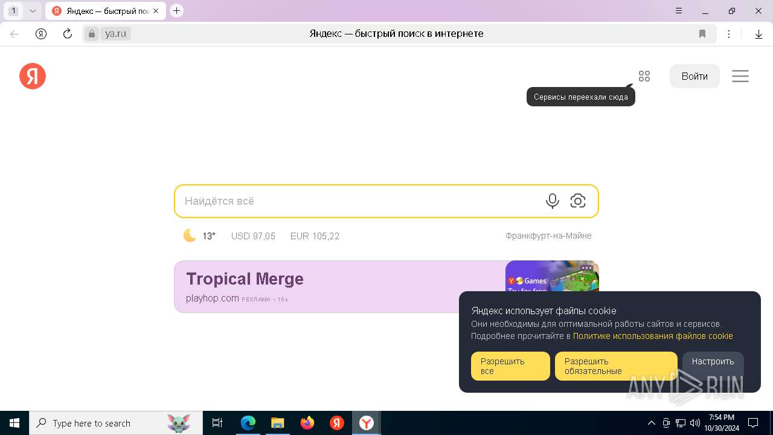Screen dimensions: 773x435
Task: Click the Yandex home icon in toolbar
Action: point(41,34)
